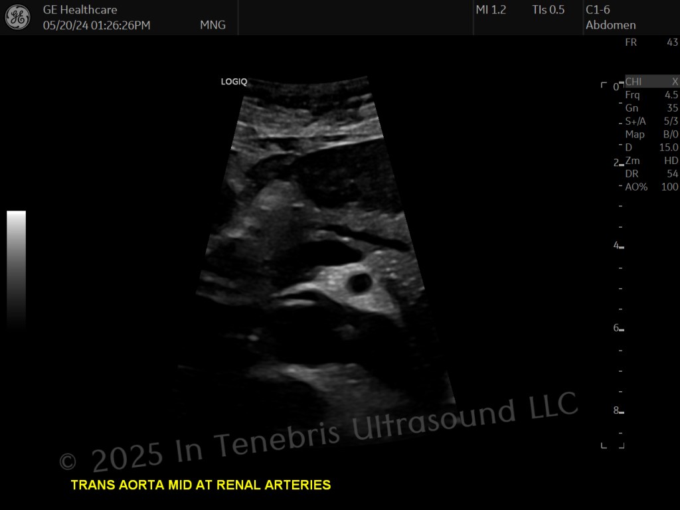Select the CHI imaging mode label

coord(633,82)
